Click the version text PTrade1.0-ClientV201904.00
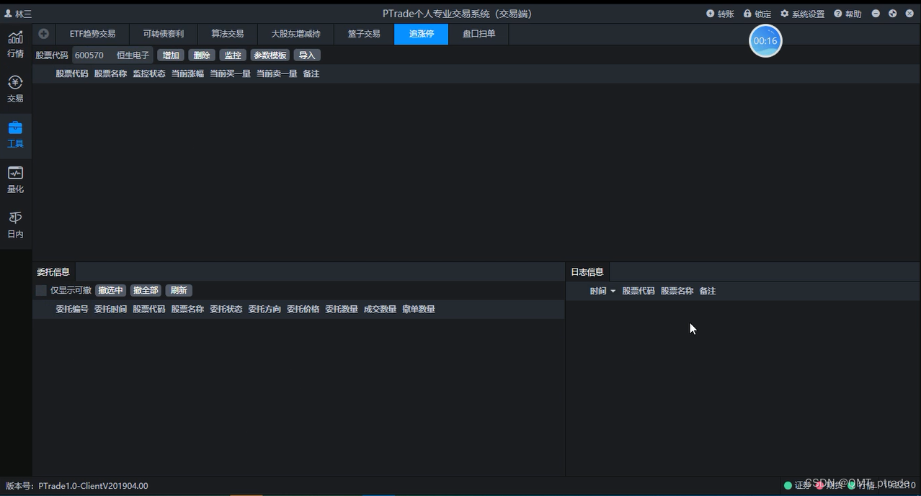Screen dimensions: 921x496 pyautogui.click(x=93, y=486)
